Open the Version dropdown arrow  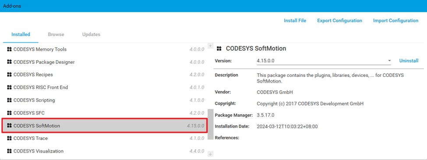[389, 61]
